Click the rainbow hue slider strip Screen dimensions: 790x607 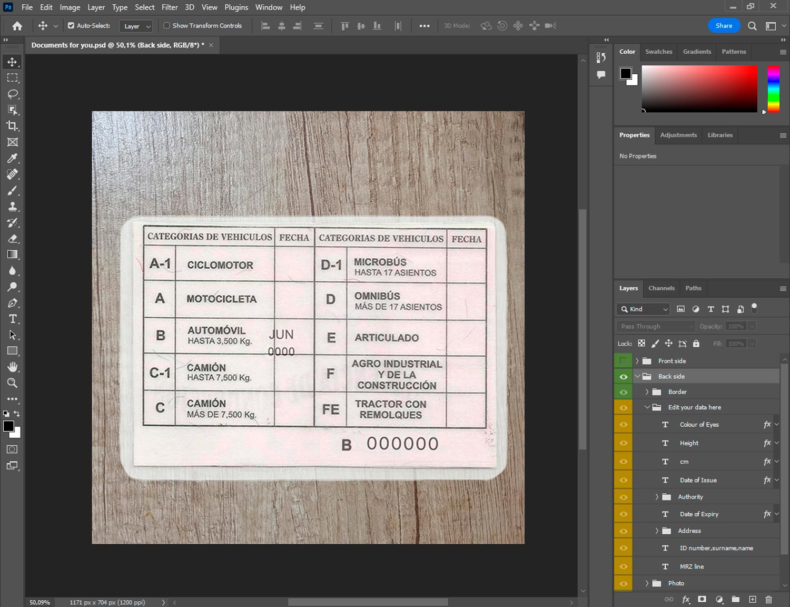click(x=773, y=89)
